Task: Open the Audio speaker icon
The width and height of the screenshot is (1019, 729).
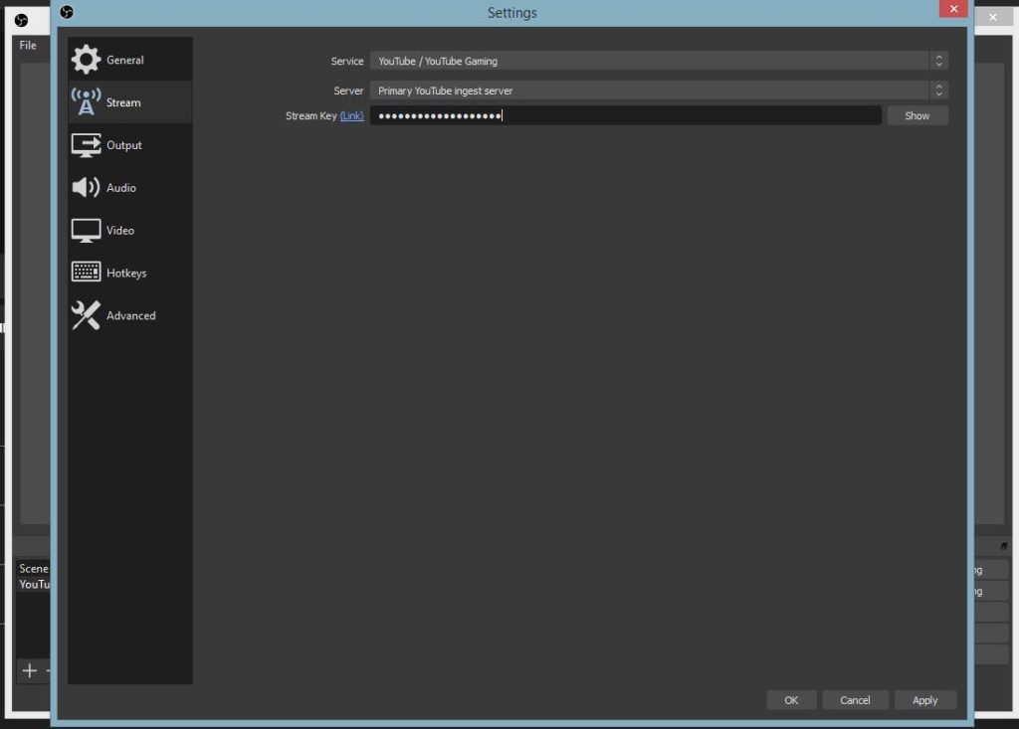Action: 86,187
